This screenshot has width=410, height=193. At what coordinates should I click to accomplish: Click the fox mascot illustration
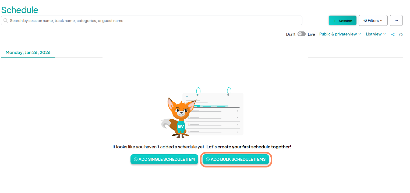coord(179,117)
